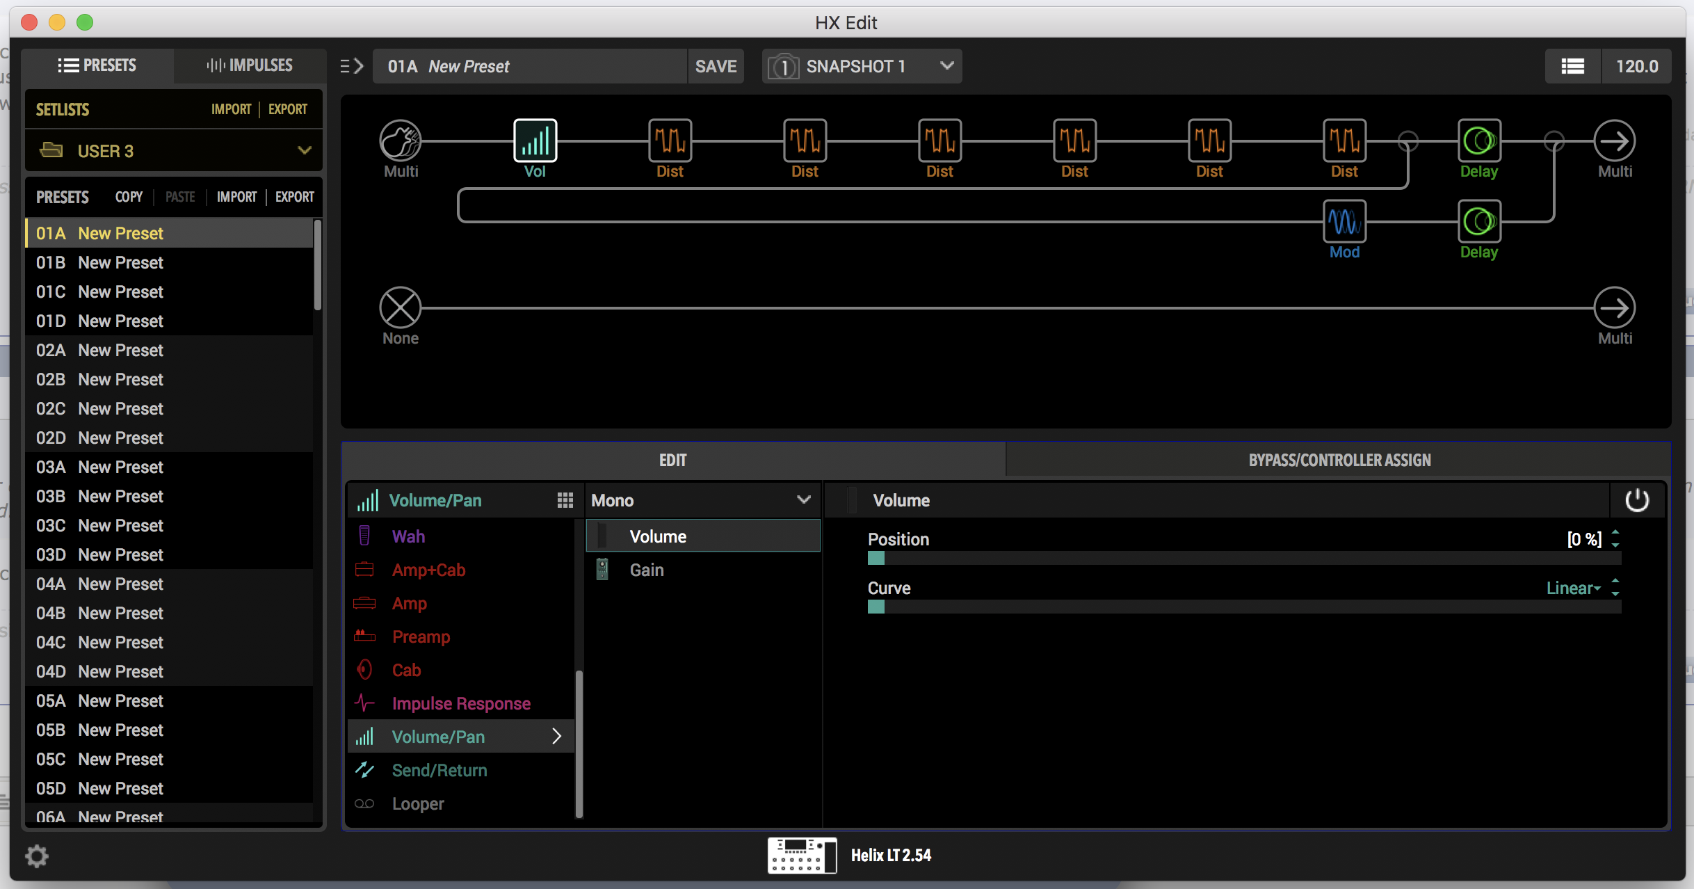Select preset 05B New Preset
Screen dimensions: 1694x889
click(x=169, y=730)
